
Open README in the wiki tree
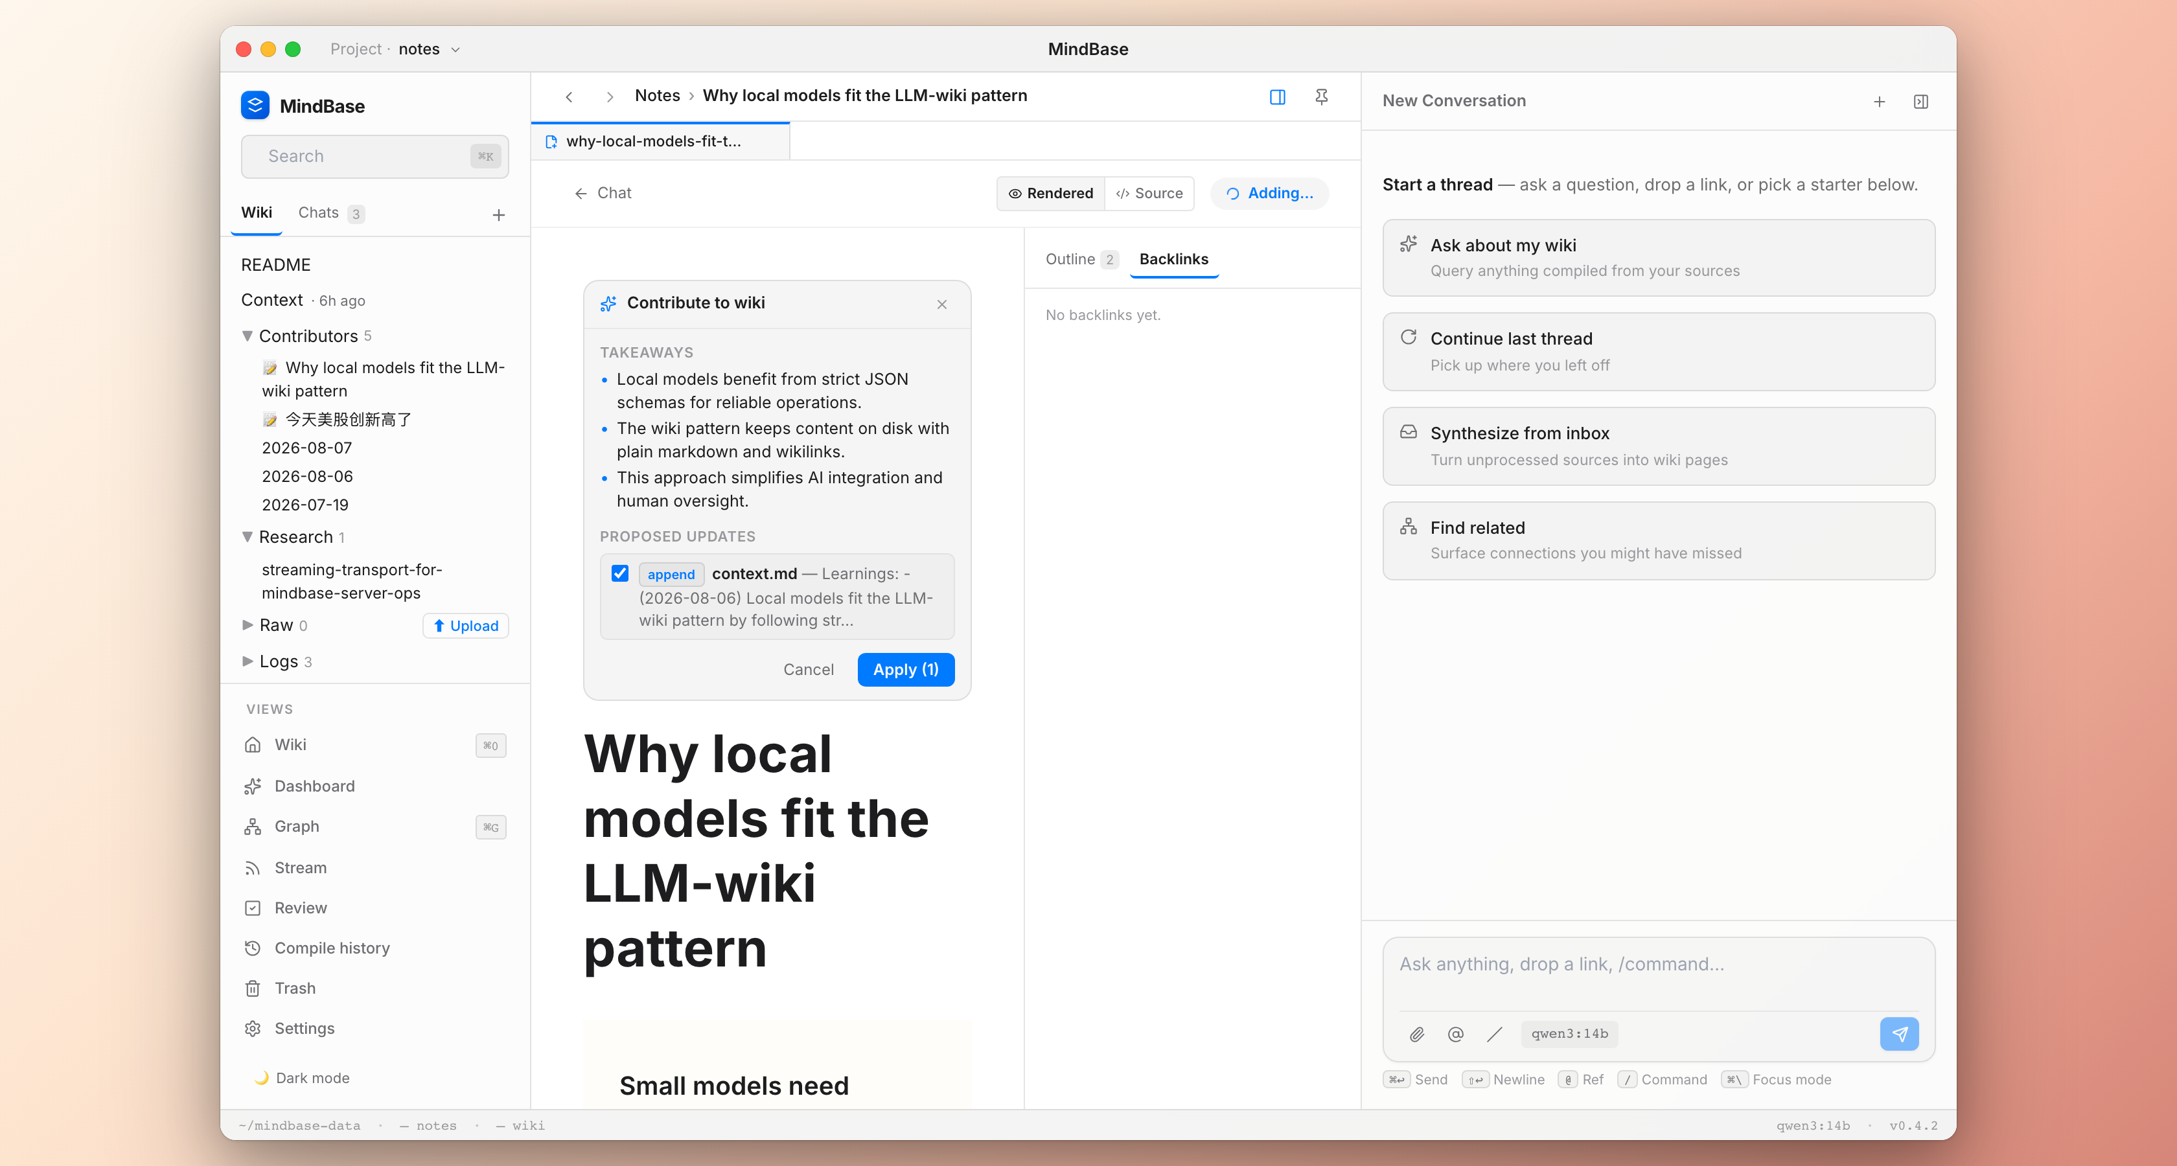click(x=275, y=266)
